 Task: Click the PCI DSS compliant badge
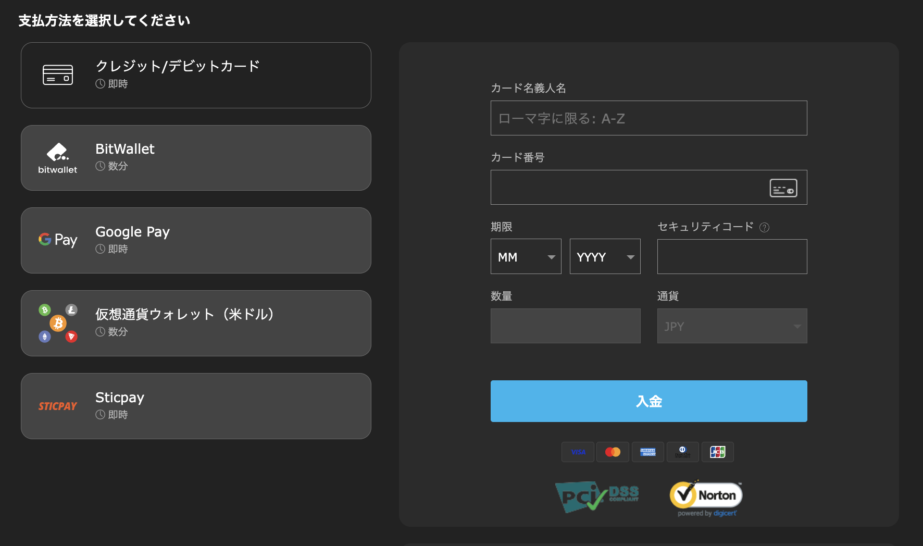coord(597,497)
